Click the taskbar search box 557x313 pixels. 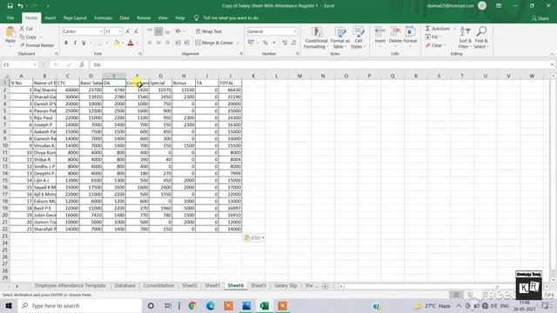click(79, 305)
